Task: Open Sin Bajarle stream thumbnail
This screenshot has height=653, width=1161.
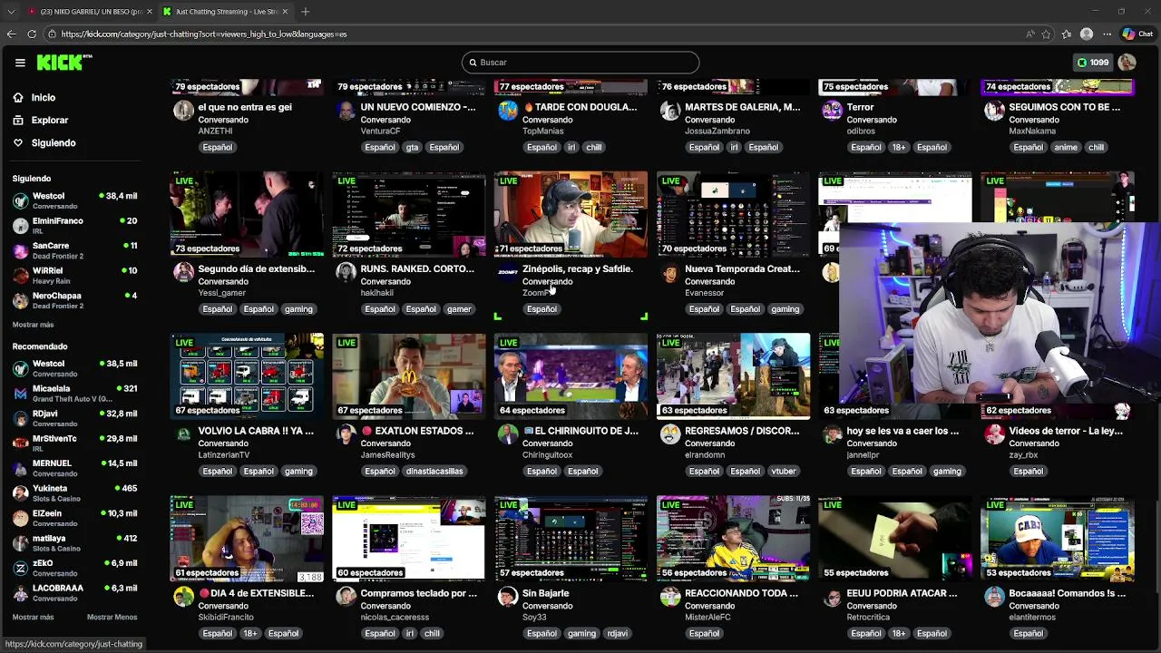Action: coord(571,539)
